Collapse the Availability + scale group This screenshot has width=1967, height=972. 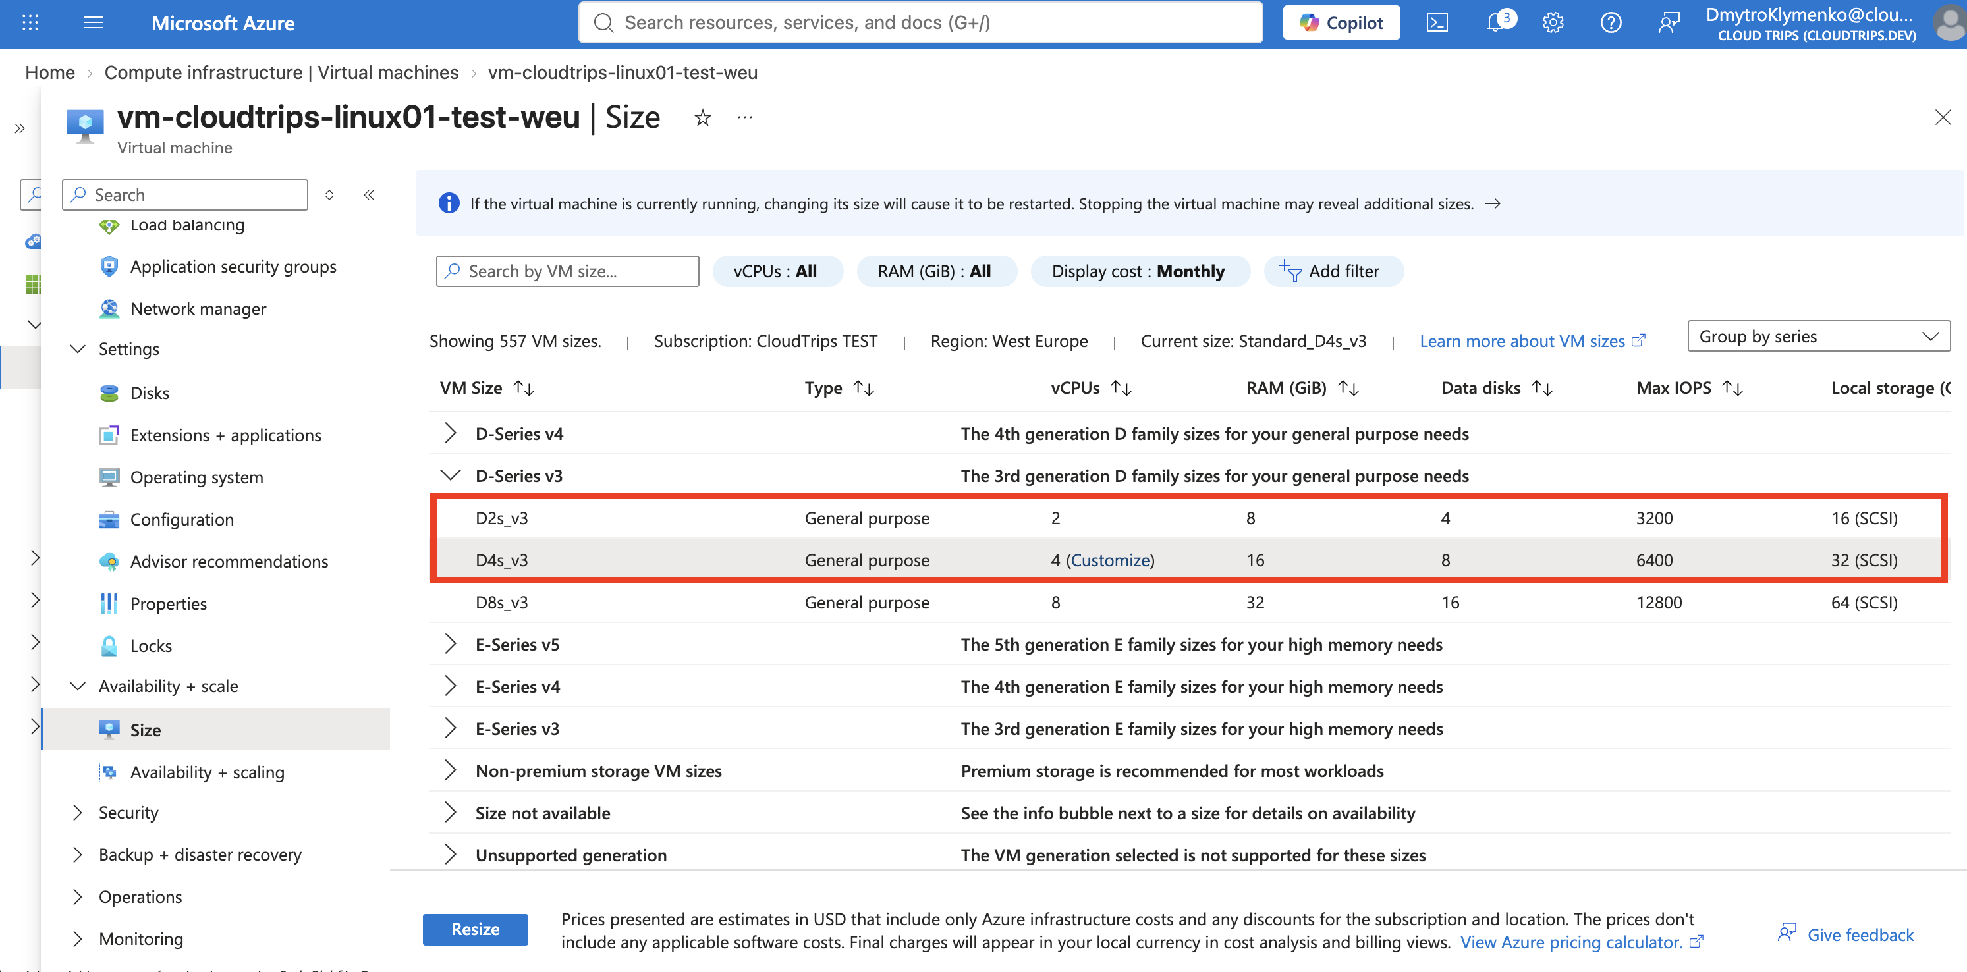(x=78, y=686)
